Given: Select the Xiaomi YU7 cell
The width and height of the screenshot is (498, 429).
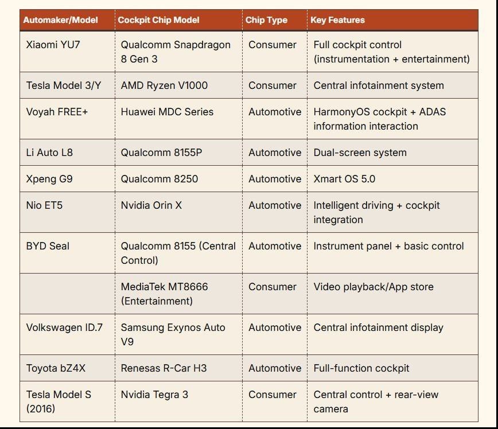Looking at the screenshot, I should (67, 52).
